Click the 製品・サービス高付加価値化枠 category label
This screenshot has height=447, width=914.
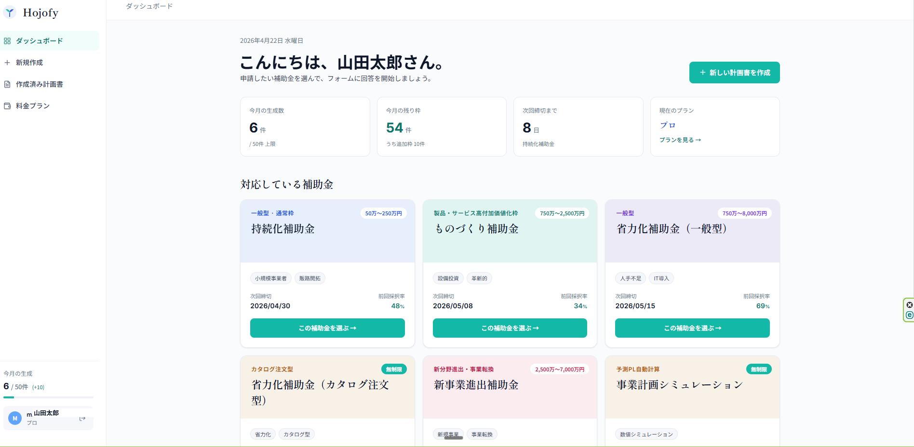[476, 213]
